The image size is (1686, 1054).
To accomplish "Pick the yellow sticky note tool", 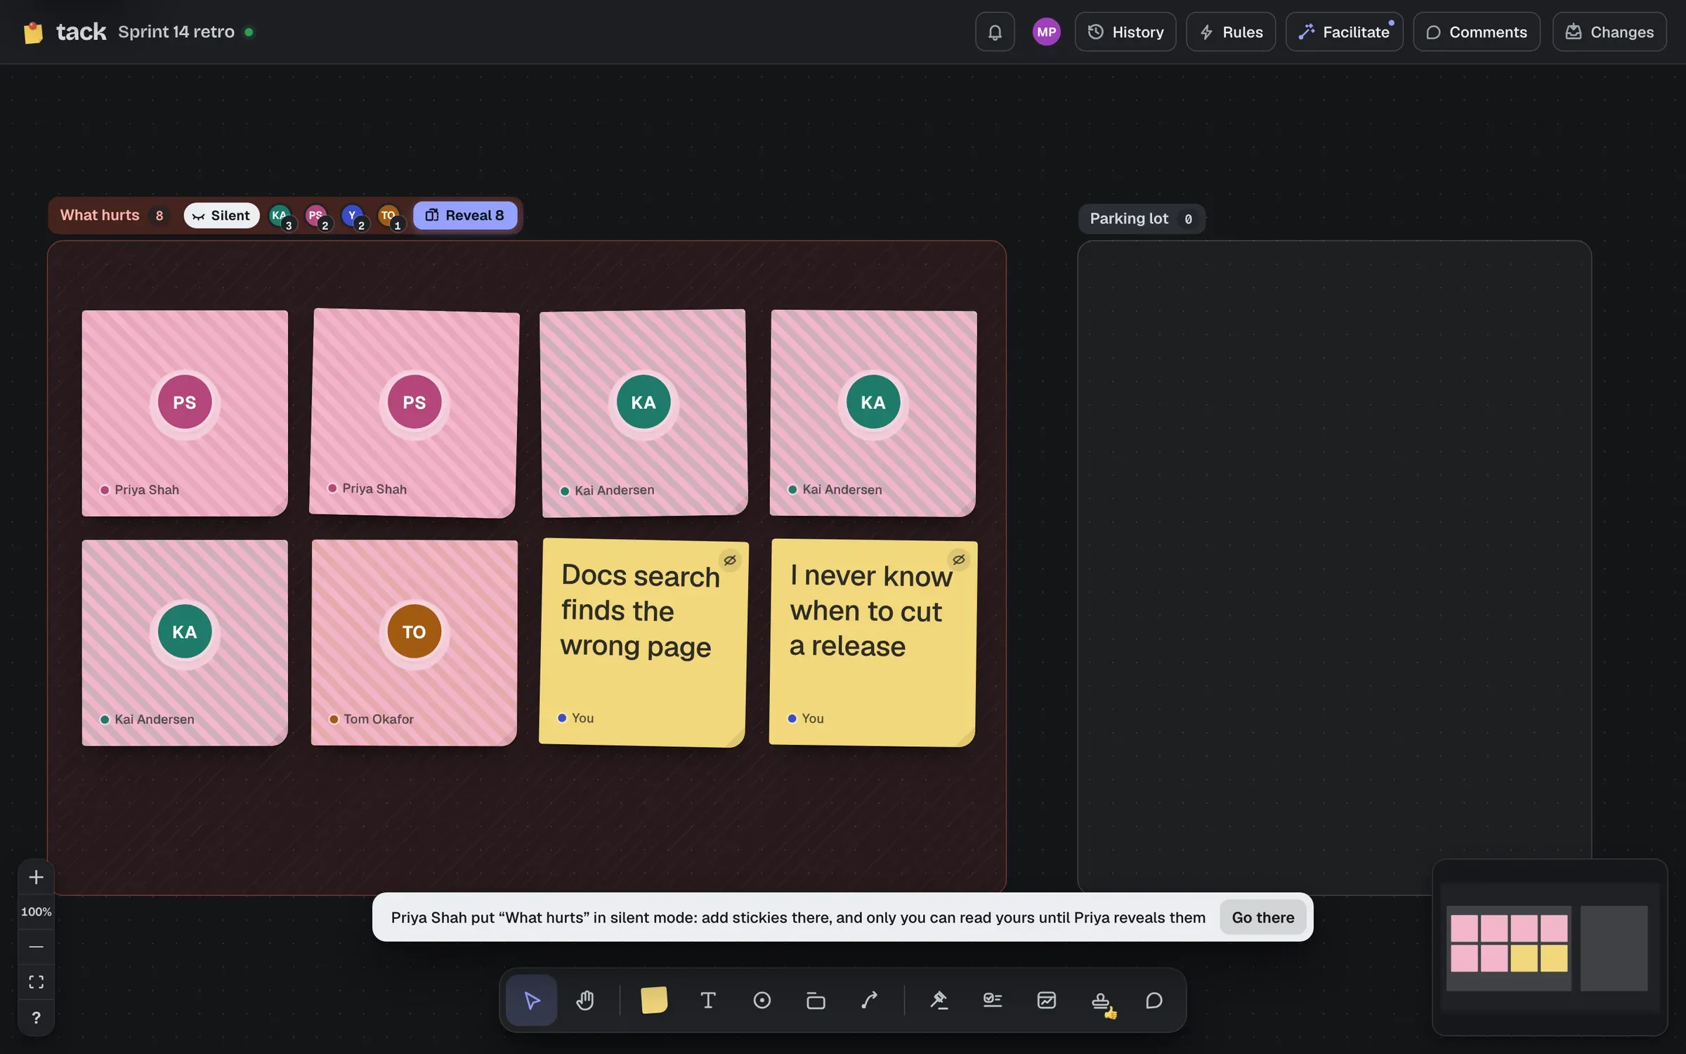I will tap(653, 1000).
